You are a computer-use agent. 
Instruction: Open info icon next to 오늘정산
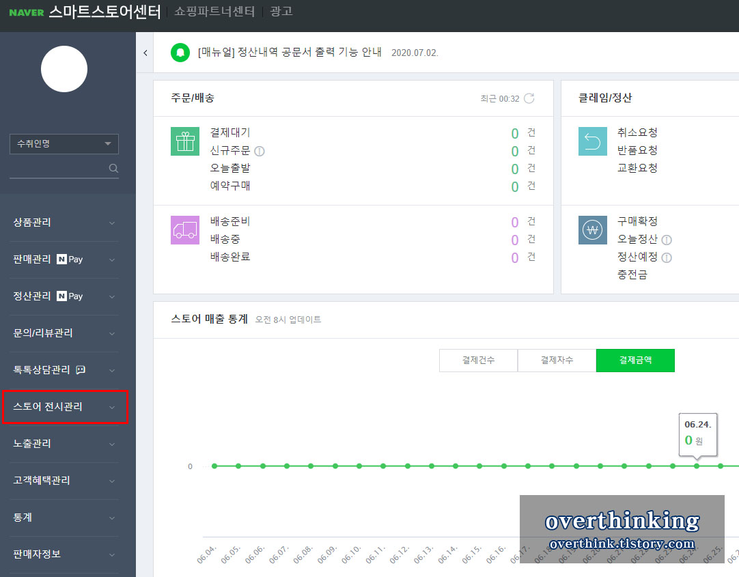[x=667, y=240]
